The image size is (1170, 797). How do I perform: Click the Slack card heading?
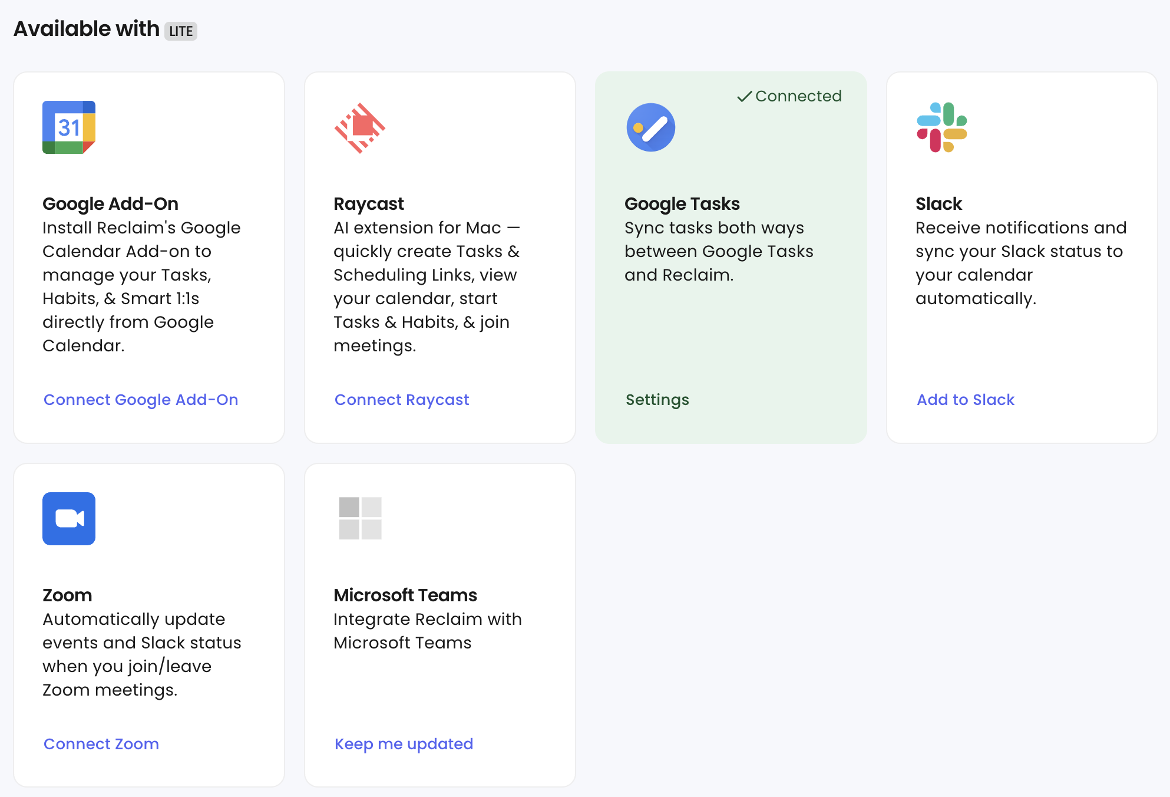pyautogui.click(x=938, y=204)
